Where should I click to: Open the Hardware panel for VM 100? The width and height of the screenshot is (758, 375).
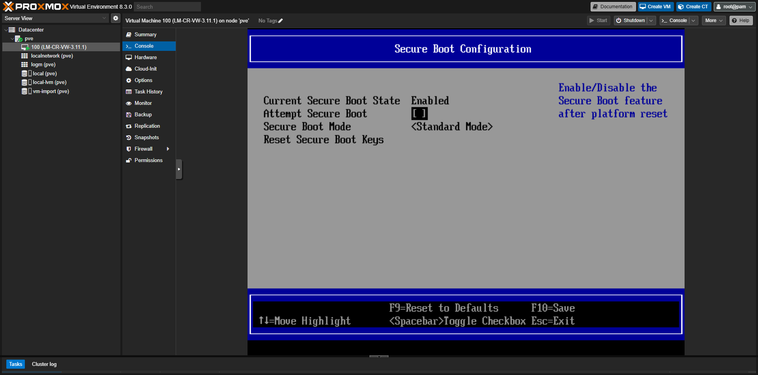pyautogui.click(x=145, y=57)
